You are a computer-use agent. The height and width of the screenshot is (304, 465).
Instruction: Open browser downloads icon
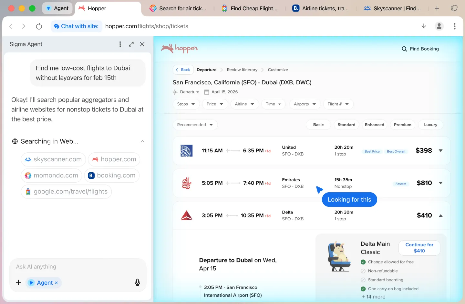tap(424, 26)
